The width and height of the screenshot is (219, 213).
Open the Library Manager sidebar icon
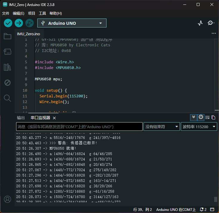tap(7, 67)
